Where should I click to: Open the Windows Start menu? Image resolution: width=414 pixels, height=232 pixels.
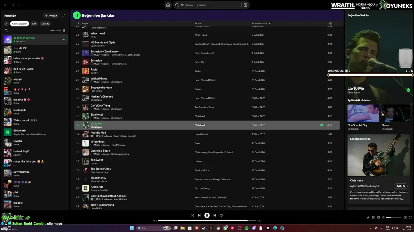pyautogui.click(x=132, y=228)
